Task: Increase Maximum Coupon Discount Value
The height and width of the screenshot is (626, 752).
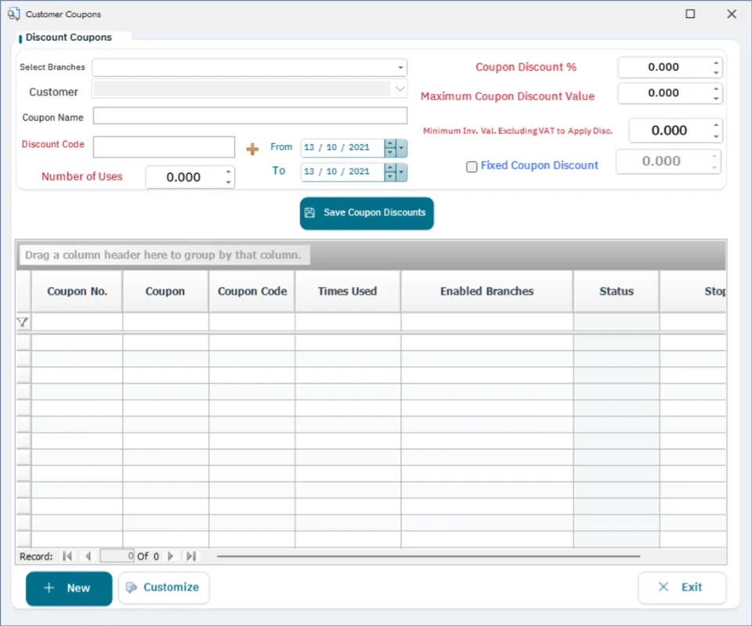Action: pyautogui.click(x=716, y=89)
